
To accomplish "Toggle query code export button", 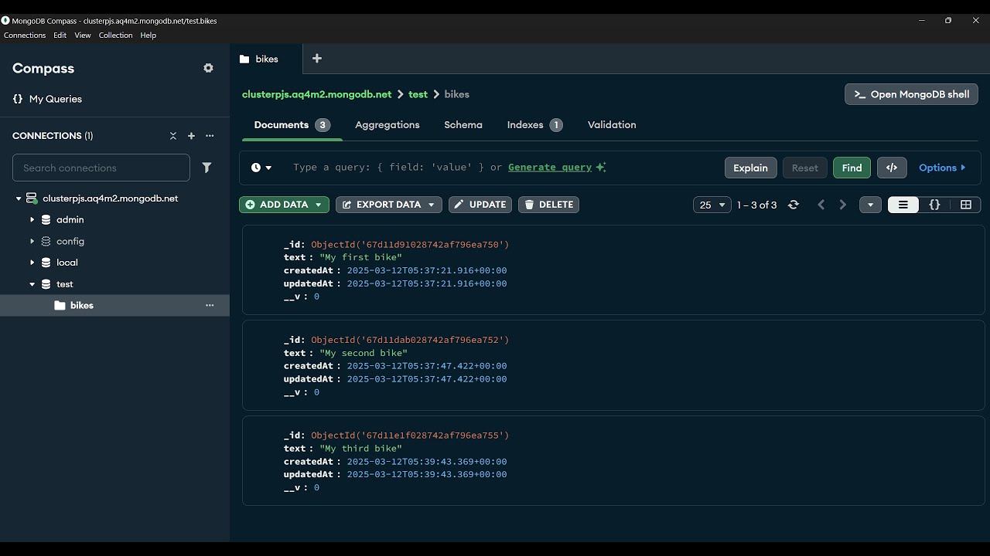I will (892, 168).
